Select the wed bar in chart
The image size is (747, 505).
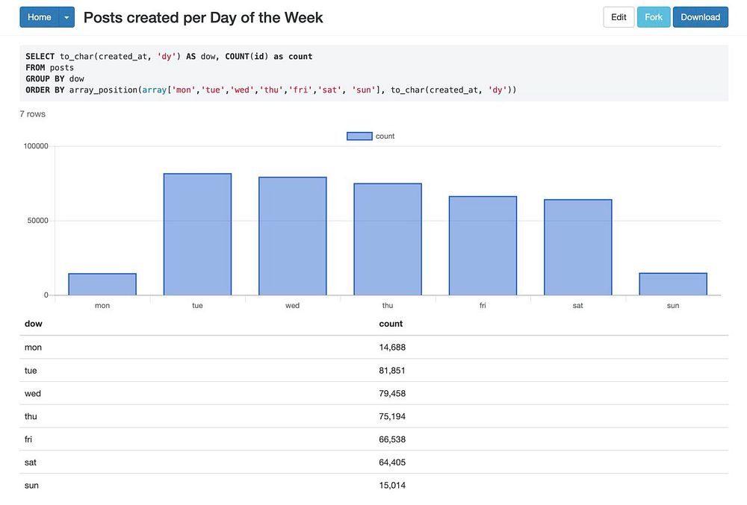pos(292,236)
